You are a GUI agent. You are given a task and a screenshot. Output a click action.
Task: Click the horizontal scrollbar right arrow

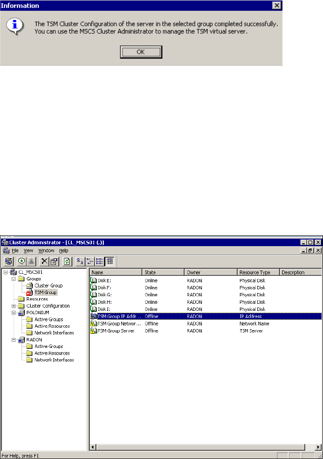click(x=318, y=447)
